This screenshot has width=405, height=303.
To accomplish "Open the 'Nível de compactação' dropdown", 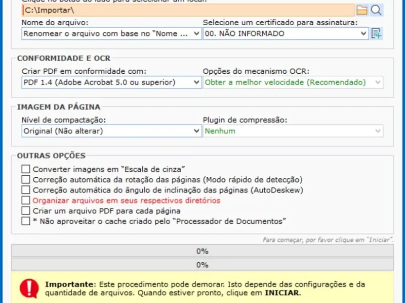I will 111,131.
